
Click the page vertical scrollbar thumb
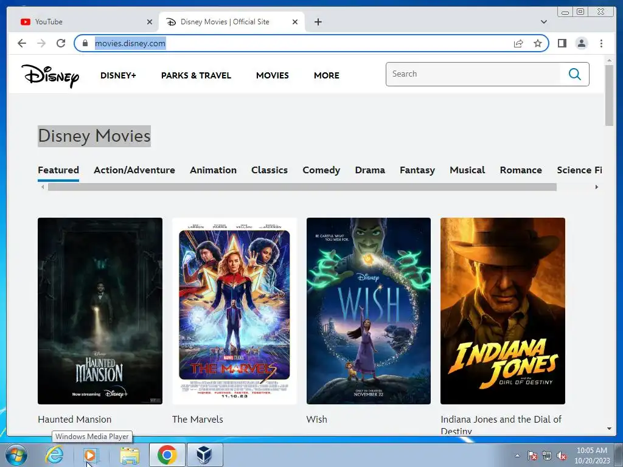click(x=609, y=95)
